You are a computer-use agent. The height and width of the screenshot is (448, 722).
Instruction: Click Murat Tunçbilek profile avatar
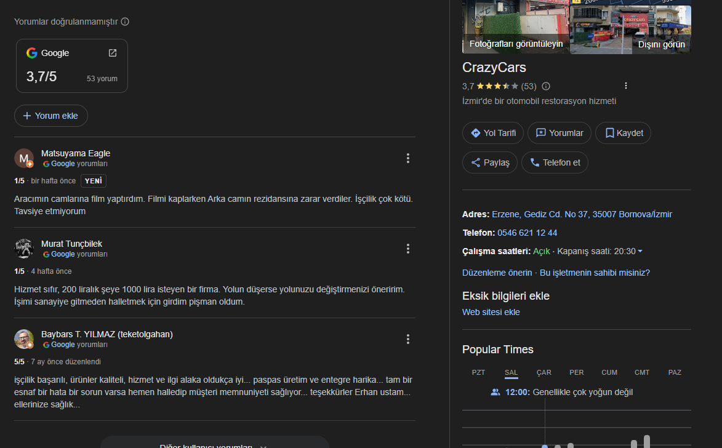(x=24, y=249)
